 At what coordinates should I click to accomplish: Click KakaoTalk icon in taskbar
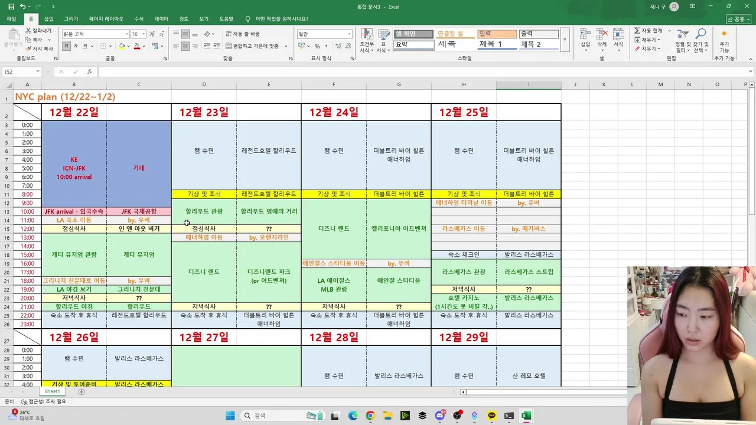click(x=492, y=416)
